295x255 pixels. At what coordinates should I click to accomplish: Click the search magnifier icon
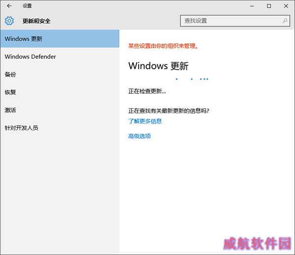tap(285, 21)
